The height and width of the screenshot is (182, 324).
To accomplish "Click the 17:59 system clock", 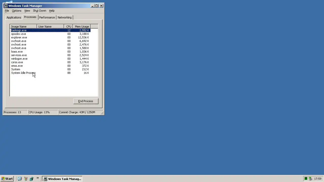I will point(318,179).
